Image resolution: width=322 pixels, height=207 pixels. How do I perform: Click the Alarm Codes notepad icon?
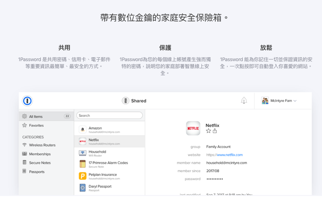click(83, 164)
